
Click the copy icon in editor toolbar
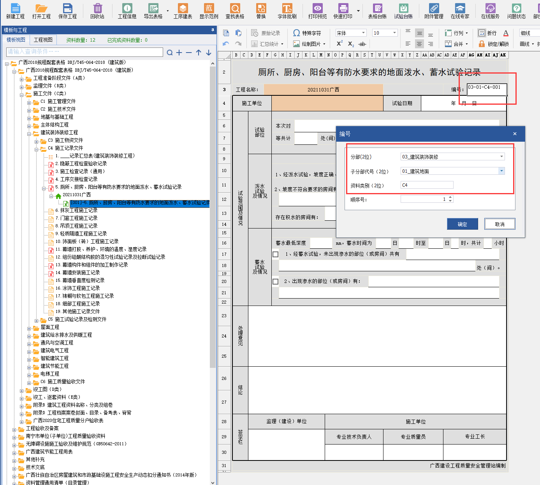tap(226, 33)
